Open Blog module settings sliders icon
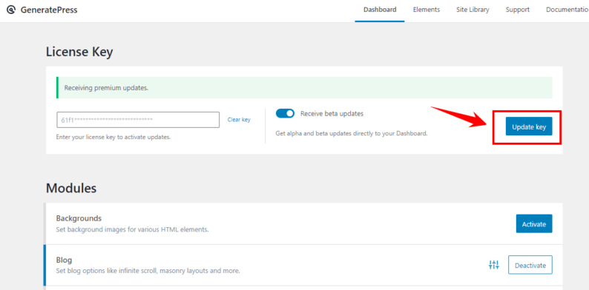The image size is (589, 290). click(x=493, y=265)
